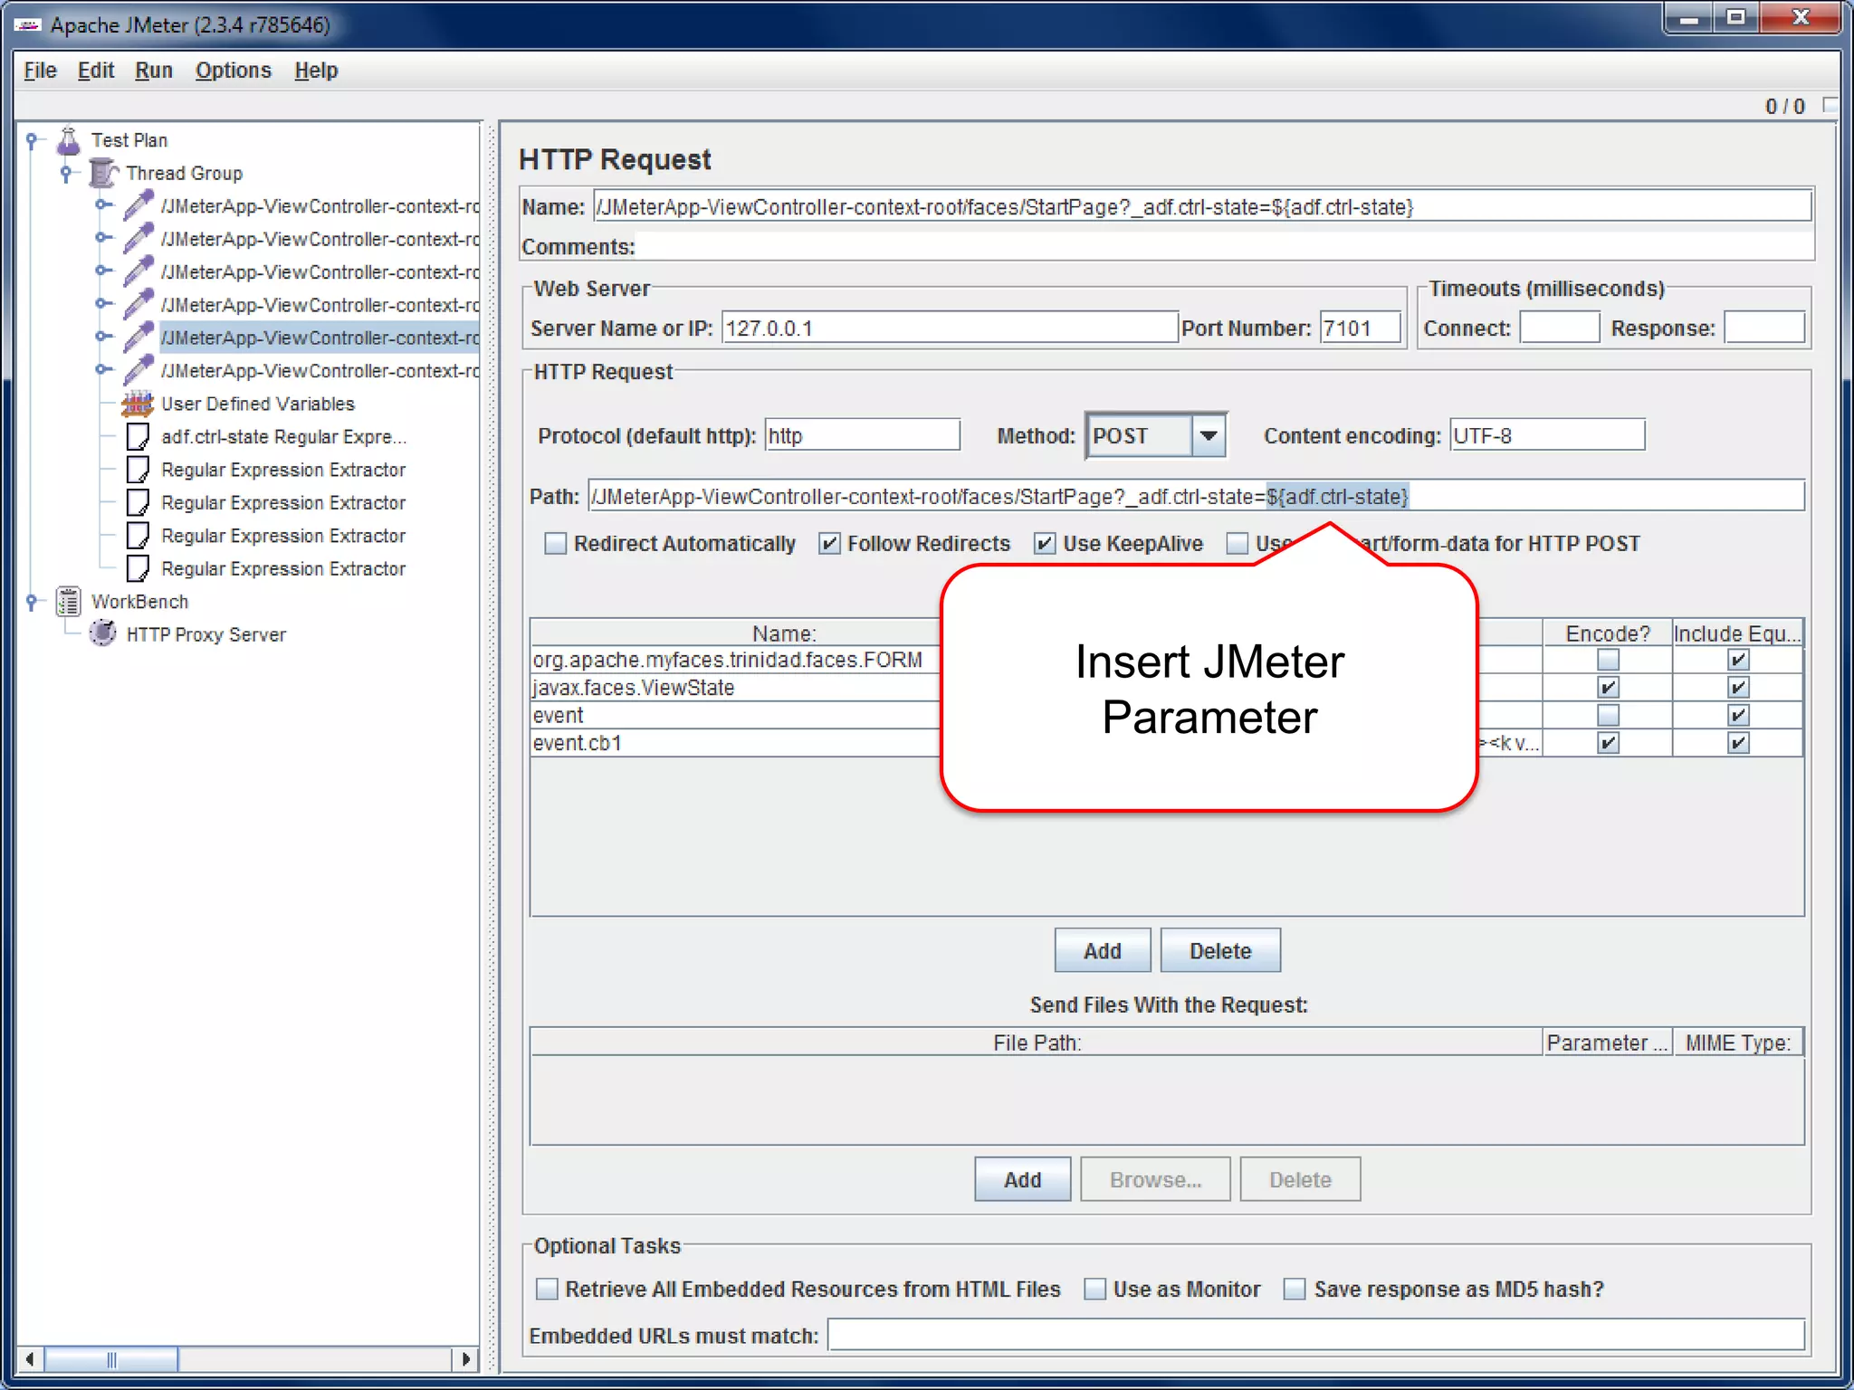Toggle Encode checkbox for event.cb1 row
Image resolution: width=1854 pixels, height=1390 pixels.
[1607, 743]
